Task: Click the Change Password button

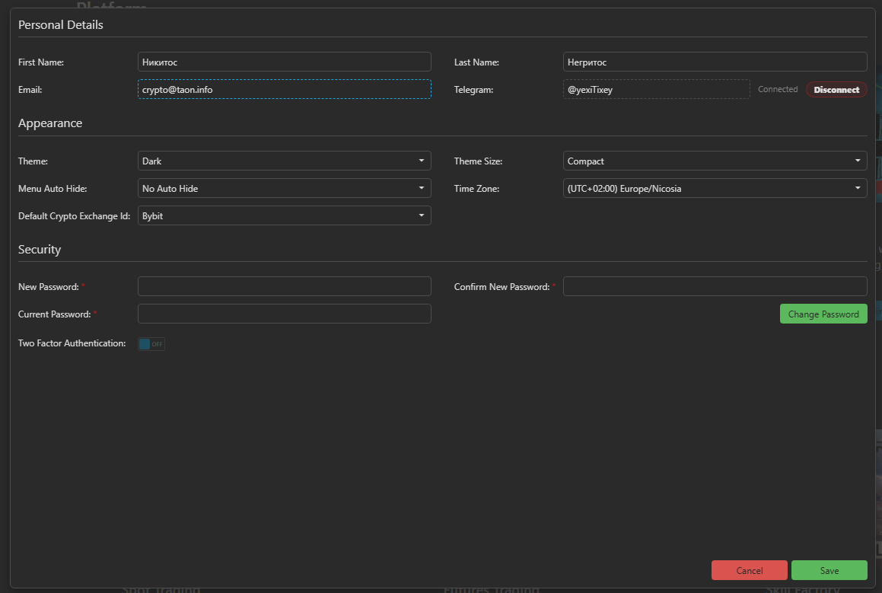Action: (x=823, y=313)
